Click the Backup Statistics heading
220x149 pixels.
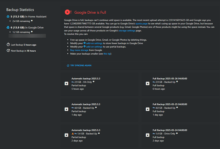pos(20,10)
